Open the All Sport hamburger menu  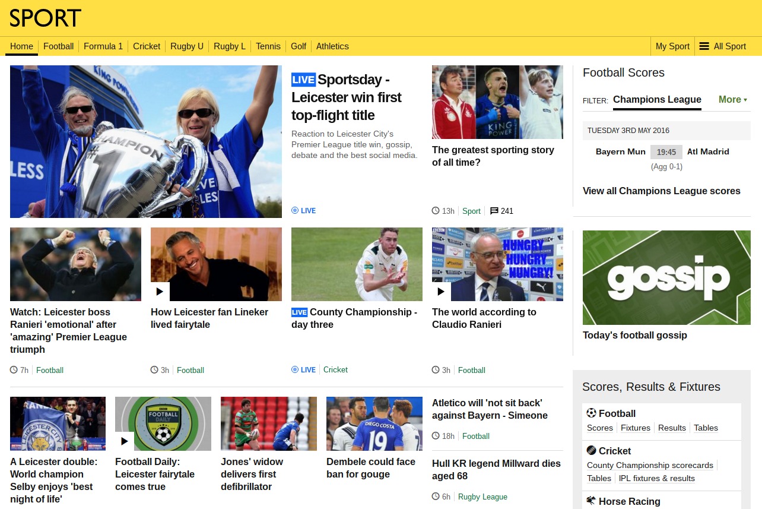click(704, 46)
